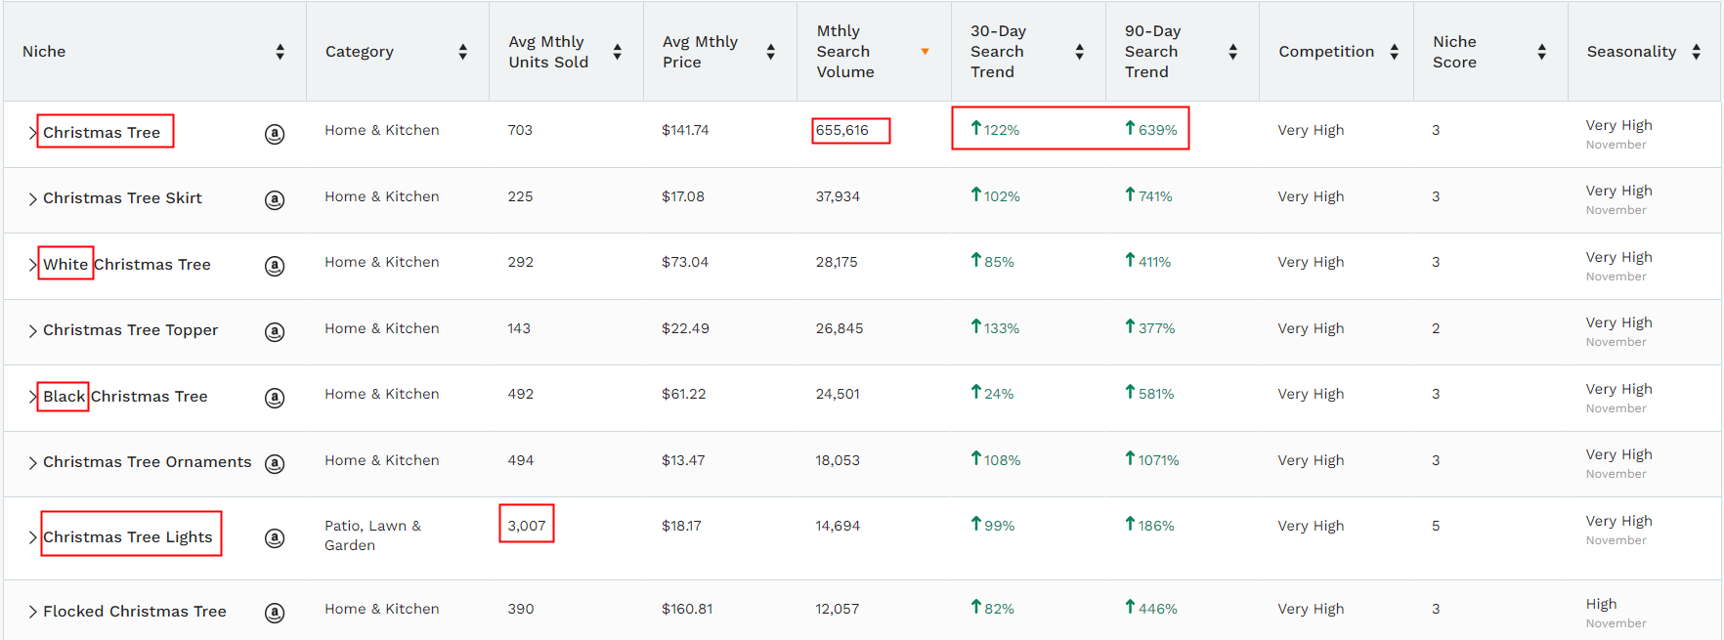
Task: Click Amazon icon for Christmas Tree Skirt
Action: pyautogui.click(x=275, y=199)
